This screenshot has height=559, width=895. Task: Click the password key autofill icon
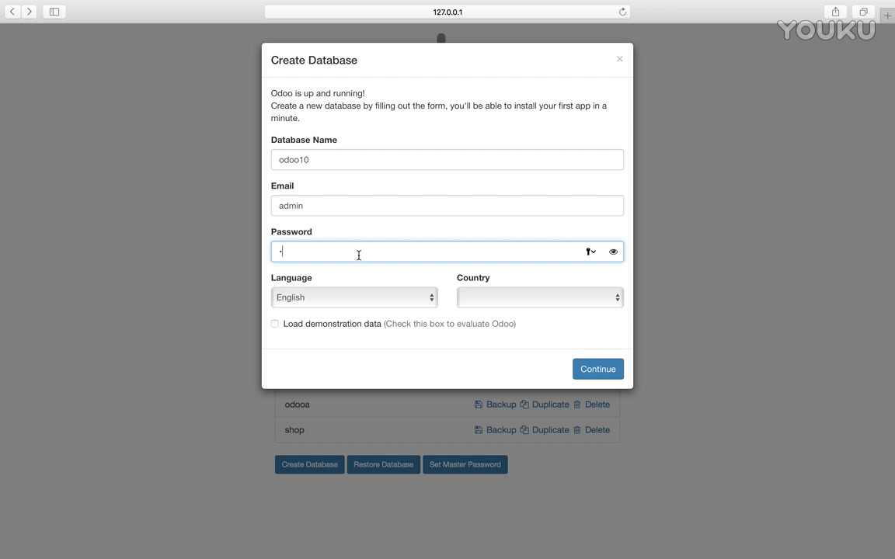590,252
